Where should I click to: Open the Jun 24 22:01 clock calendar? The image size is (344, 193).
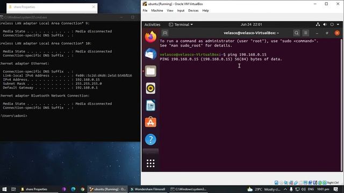pos(251,25)
